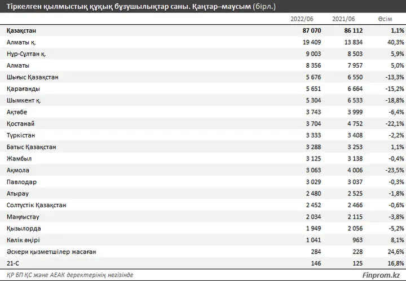Click the value 19 409
Viewport: 406px width, 281px height.
tap(312, 42)
